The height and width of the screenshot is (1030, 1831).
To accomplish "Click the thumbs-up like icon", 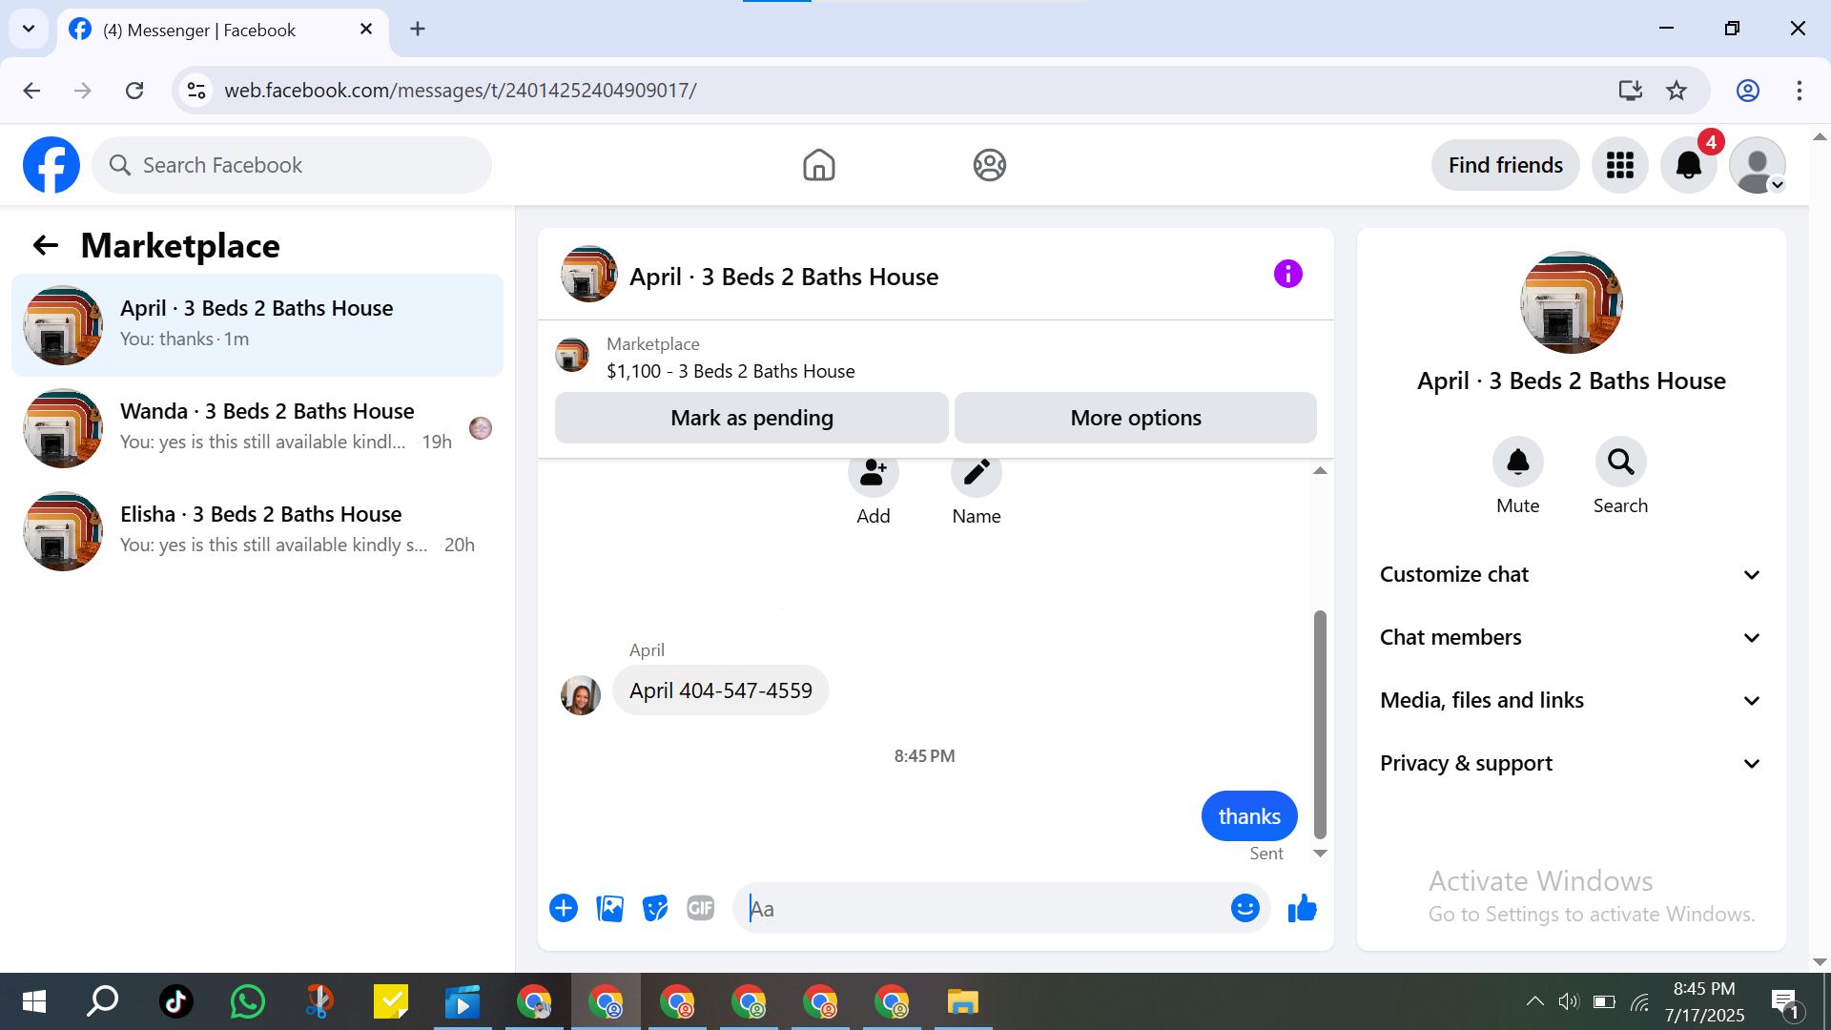I will coord(1302,909).
